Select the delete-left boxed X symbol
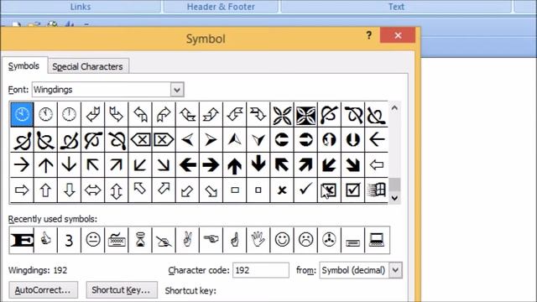537x302 pixels. [140, 140]
